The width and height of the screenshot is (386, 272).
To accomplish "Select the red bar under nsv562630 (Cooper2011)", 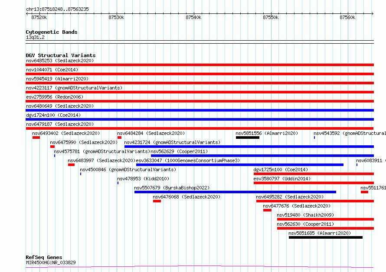I will pyautogui.click(x=325, y=228).
